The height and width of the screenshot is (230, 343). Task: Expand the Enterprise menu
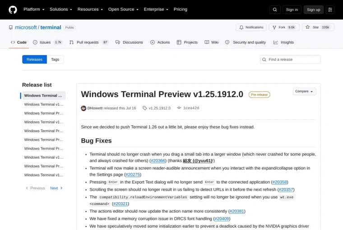tap(156, 9)
